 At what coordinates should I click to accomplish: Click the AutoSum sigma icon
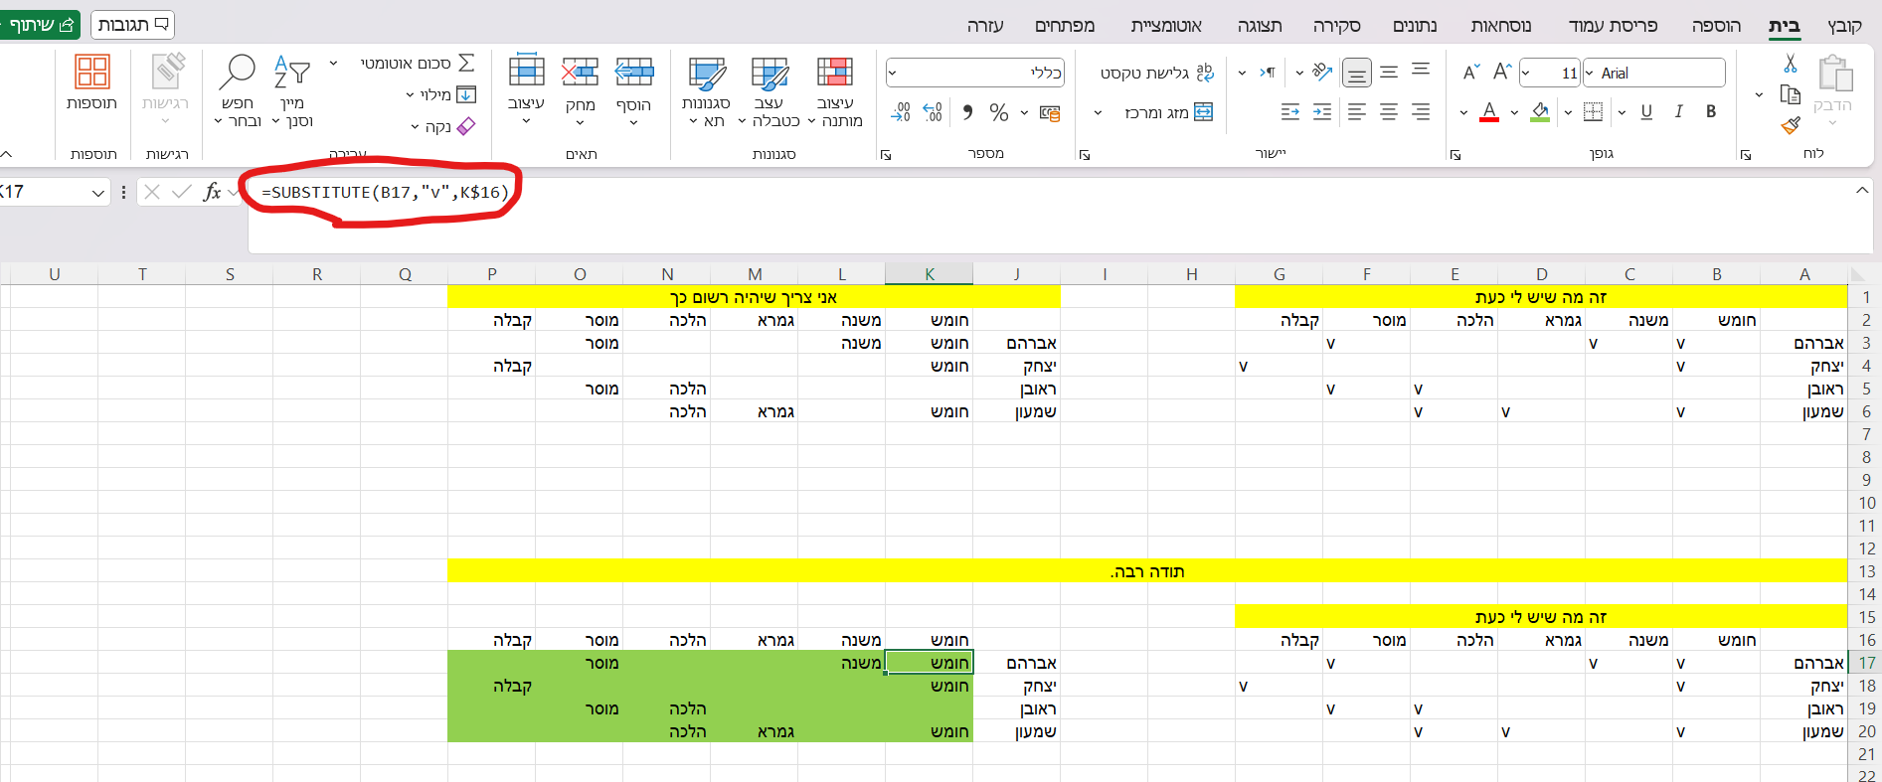(x=465, y=63)
